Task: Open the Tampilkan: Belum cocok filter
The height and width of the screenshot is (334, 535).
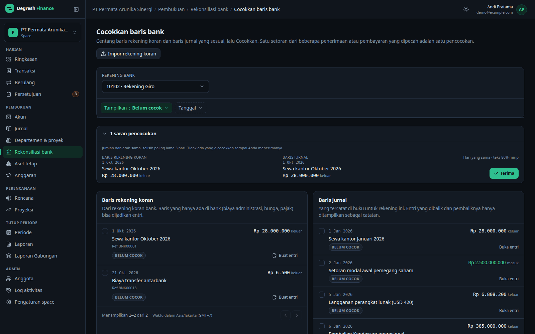Action: (136, 108)
